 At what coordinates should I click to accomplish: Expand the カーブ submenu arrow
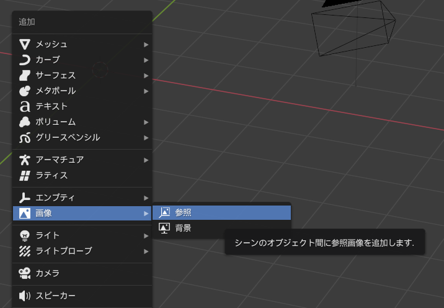146,60
